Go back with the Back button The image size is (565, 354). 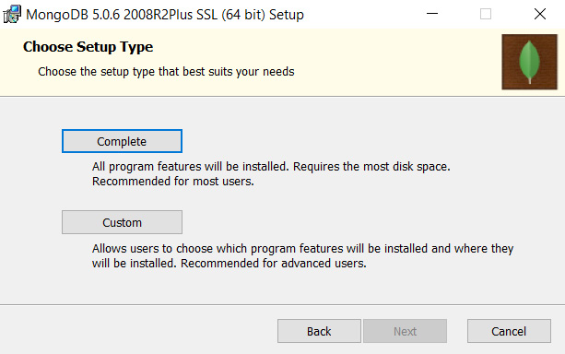[319, 331]
